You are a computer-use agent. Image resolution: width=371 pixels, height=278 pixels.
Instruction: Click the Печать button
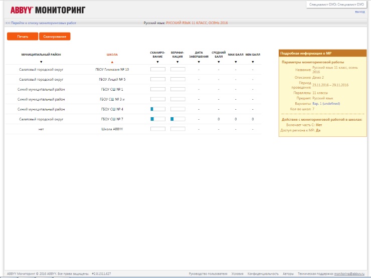point(23,37)
